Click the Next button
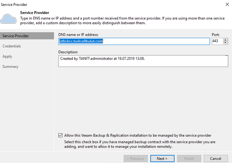Screen dimensions: 232x163 (162, 158)
